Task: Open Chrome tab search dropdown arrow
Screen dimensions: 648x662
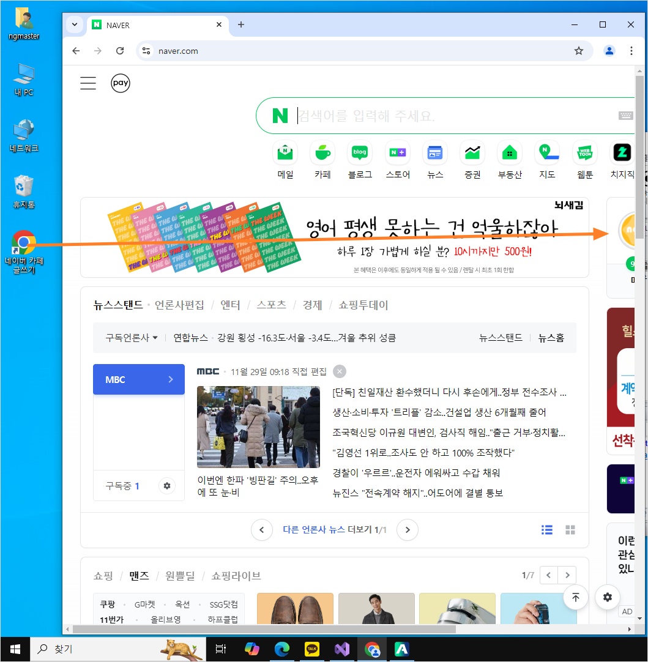Action: click(x=75, y=24)
